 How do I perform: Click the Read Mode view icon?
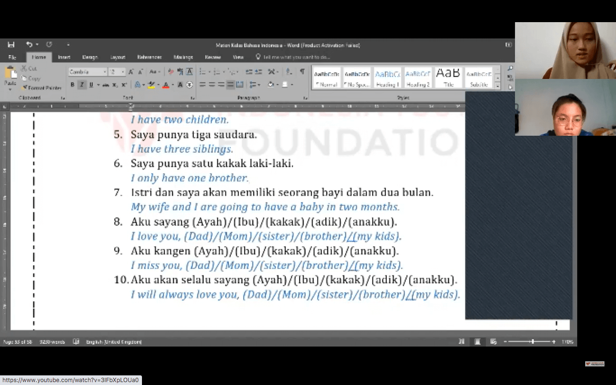pos(462,342)
